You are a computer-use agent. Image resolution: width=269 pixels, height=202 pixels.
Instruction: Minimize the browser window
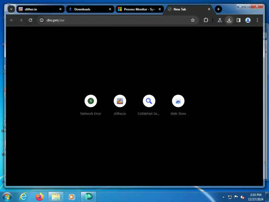[241, 7]
